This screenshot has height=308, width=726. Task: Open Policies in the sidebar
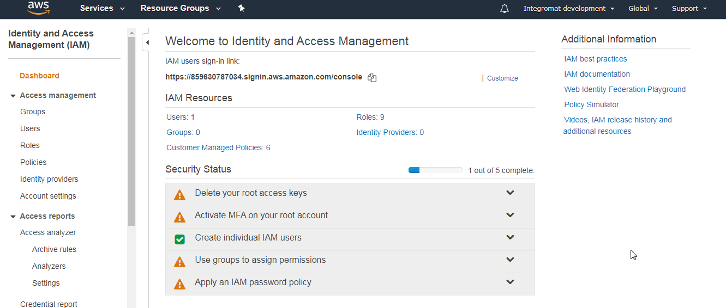pyautogui.click(x=33, y=162)
